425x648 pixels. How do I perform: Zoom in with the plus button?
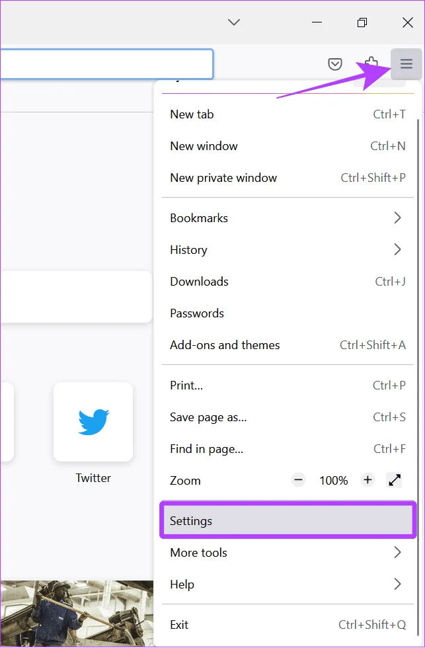pos(367,480)
